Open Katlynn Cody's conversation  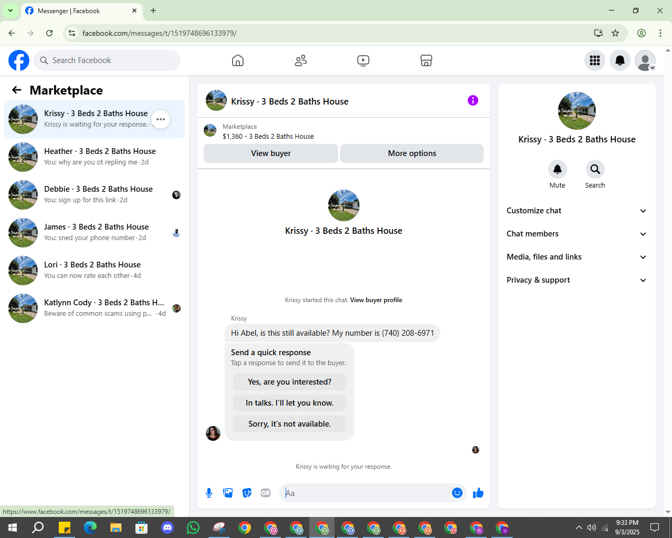(x=94, y=308)
